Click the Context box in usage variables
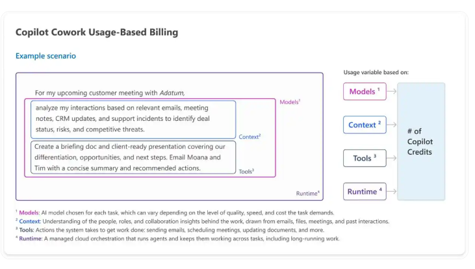Screen dimensions: 475x269 click(x=365, y=125)
